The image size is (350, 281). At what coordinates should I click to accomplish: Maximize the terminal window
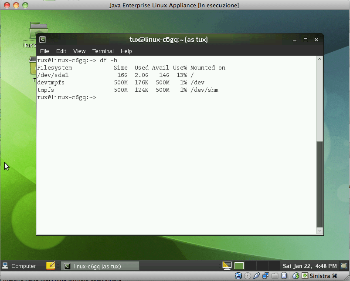tap(306, 40)
